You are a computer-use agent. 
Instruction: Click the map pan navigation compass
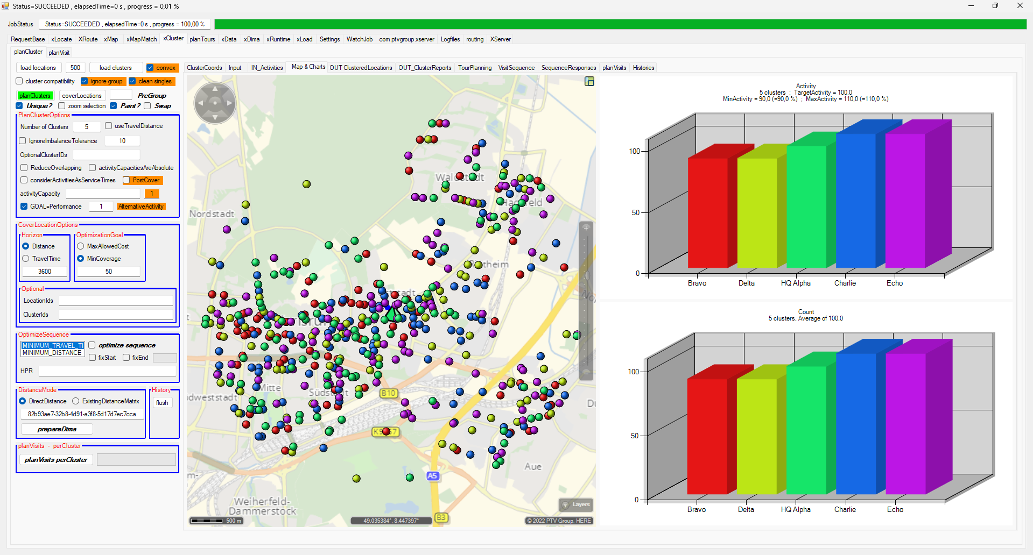pyautogui.click(x=215, y=103)
